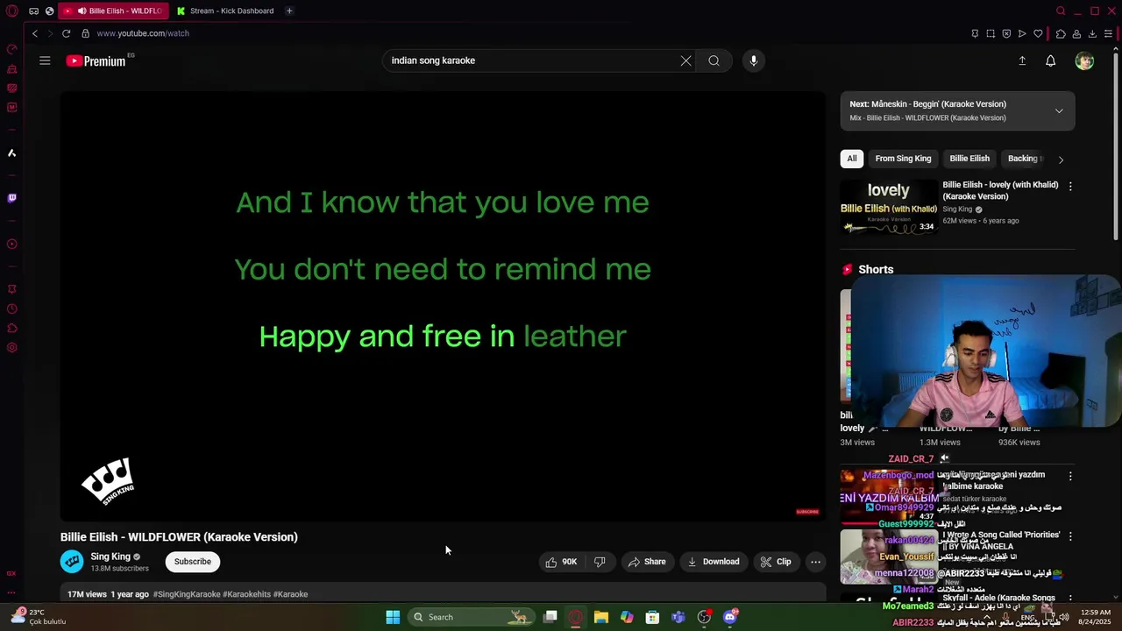1122x631 pixels.
Task: Select the Billie Eilish filter chip
Action: pos(969,159)
